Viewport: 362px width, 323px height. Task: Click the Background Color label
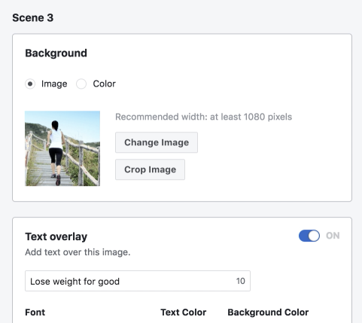click(268, 312)
